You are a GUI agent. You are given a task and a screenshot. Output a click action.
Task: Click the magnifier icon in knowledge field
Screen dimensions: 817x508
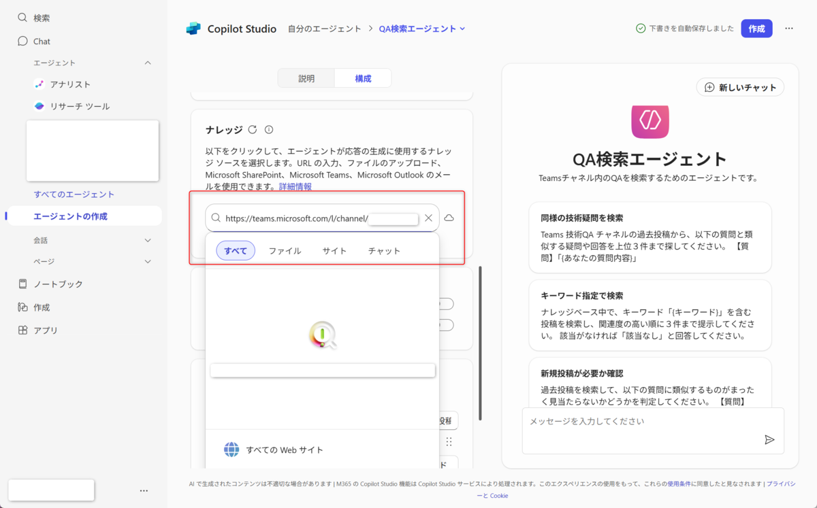point(216,218)
